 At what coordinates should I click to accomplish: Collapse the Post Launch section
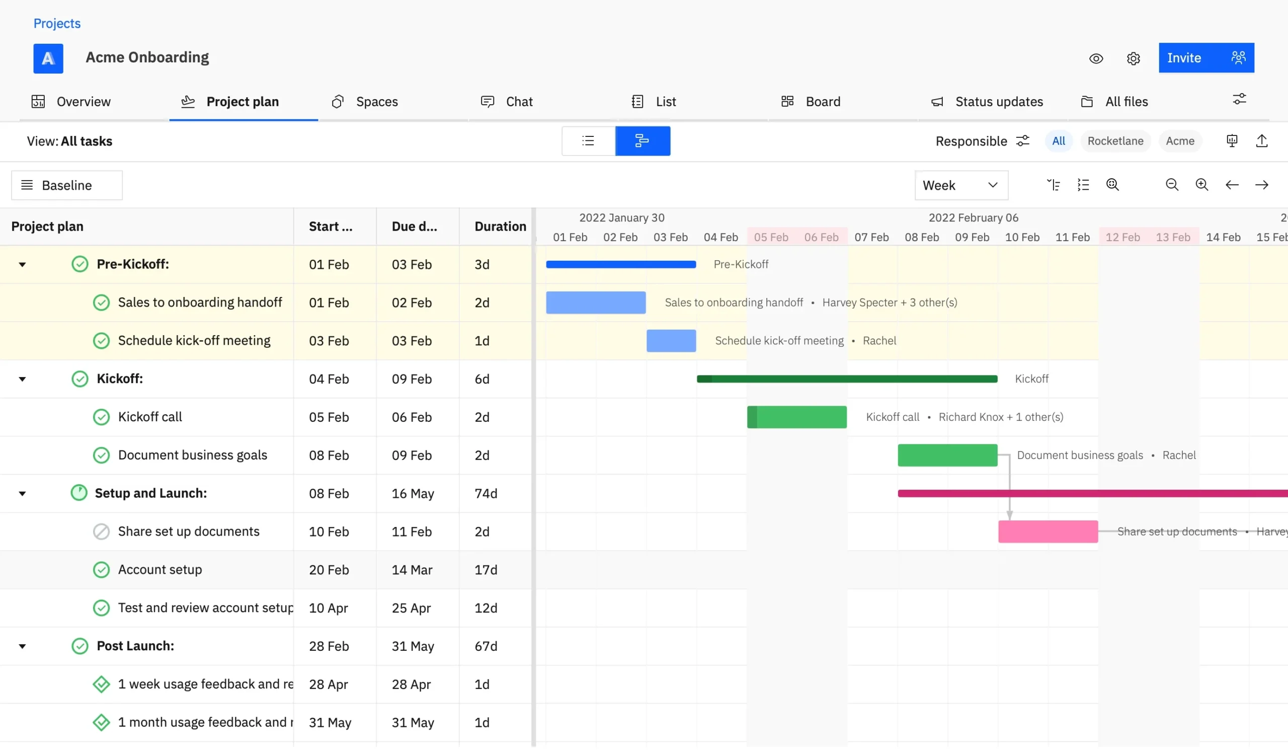23,646
